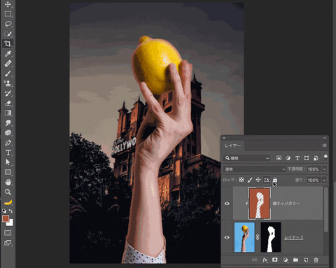This screenshot has height=268, width=336.
Task: Select the Zoom tool
Action: (8, 192)
